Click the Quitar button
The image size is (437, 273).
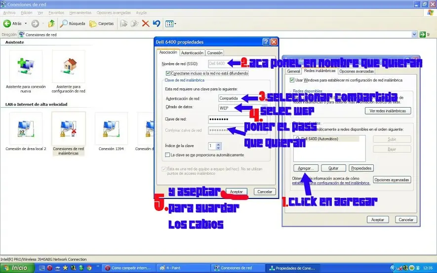point(333,168)
